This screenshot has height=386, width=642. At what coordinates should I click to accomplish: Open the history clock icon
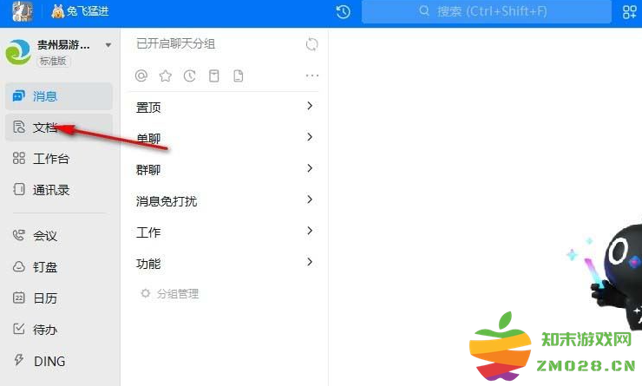coord(343,11)
